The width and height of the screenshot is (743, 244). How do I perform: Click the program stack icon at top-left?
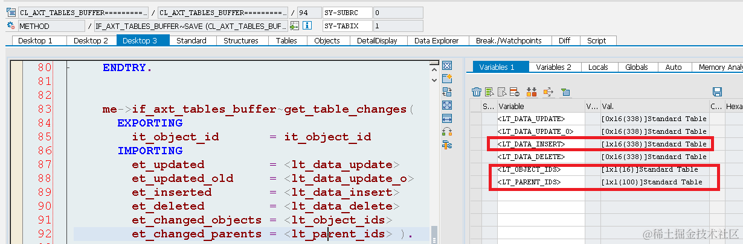(11, 12)
